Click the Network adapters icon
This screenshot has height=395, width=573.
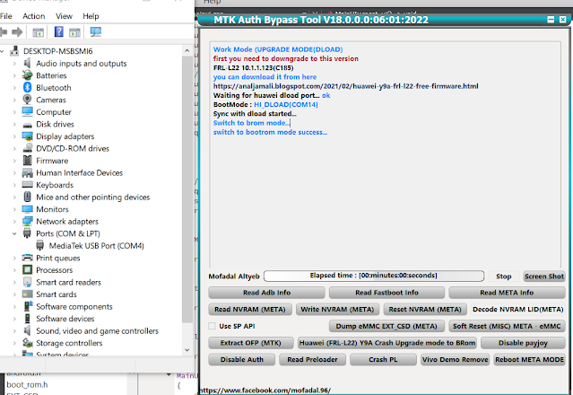[x=28, y=221]
